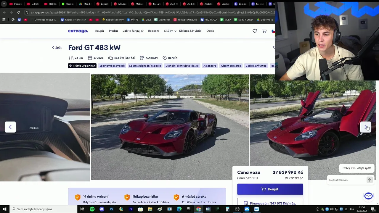This screenshot has width=379, height=213.
Task: Open the Roblox GreenScreen bookmark
Action: pyautogui.click(x=73, y=20)
